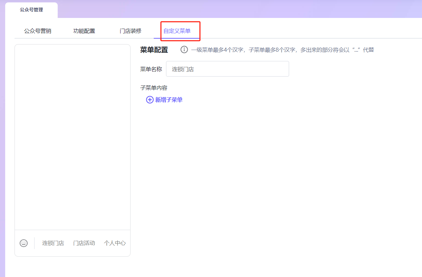
Task: Select 连锁门店 in the preview menu bar
Action: point(53,243)
